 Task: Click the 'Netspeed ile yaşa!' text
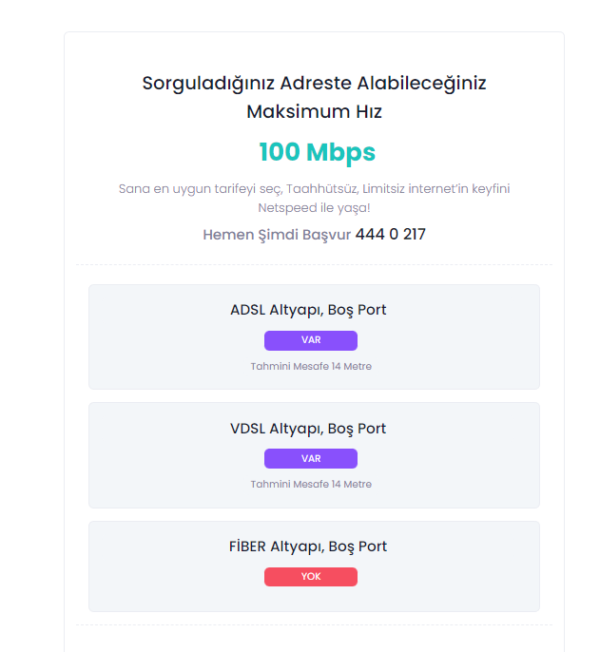pyautogui.click(x=314, y=206)
